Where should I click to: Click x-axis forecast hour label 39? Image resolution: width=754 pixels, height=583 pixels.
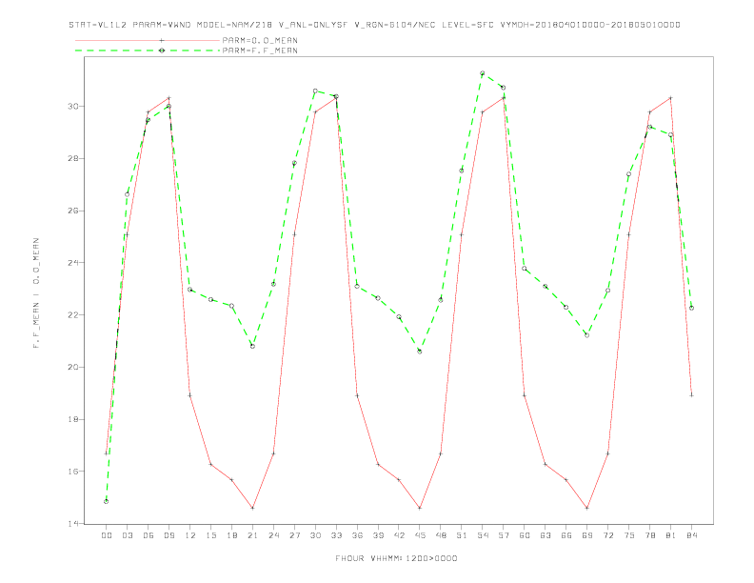point(378,535)
